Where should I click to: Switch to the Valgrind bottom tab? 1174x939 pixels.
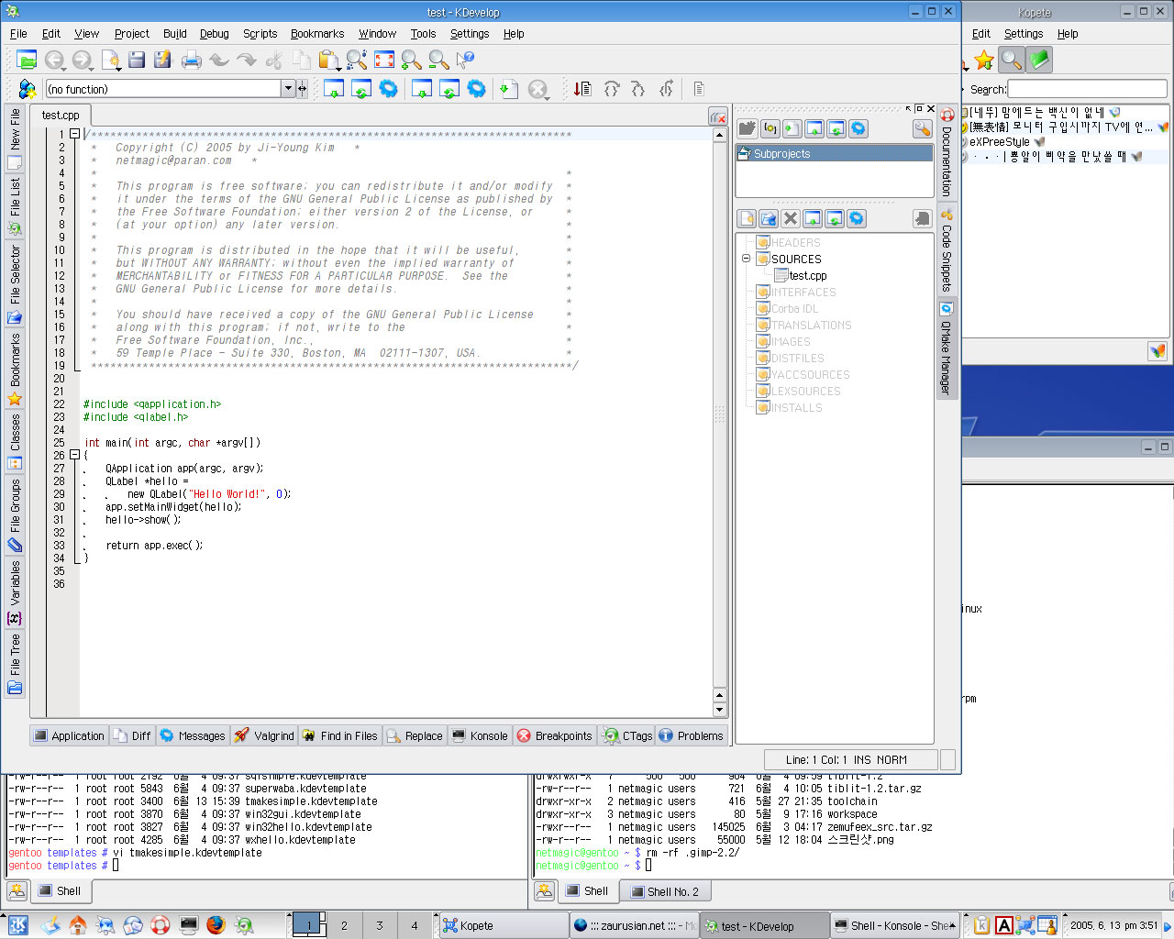click(x=264, y=735)
